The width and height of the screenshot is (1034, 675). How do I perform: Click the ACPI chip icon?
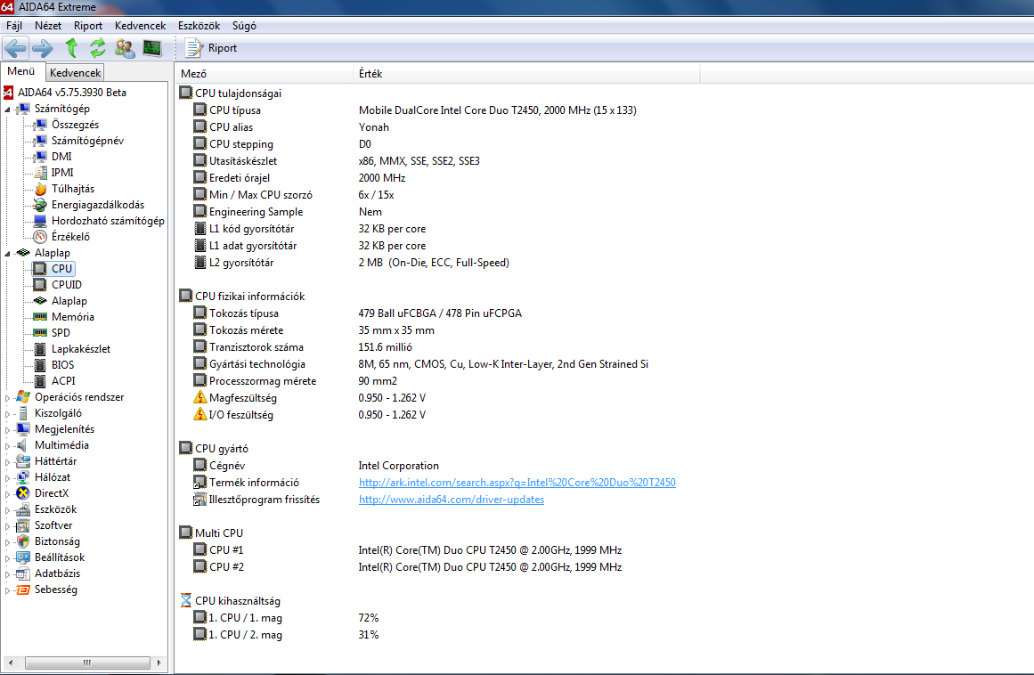[x=40, y=381]
